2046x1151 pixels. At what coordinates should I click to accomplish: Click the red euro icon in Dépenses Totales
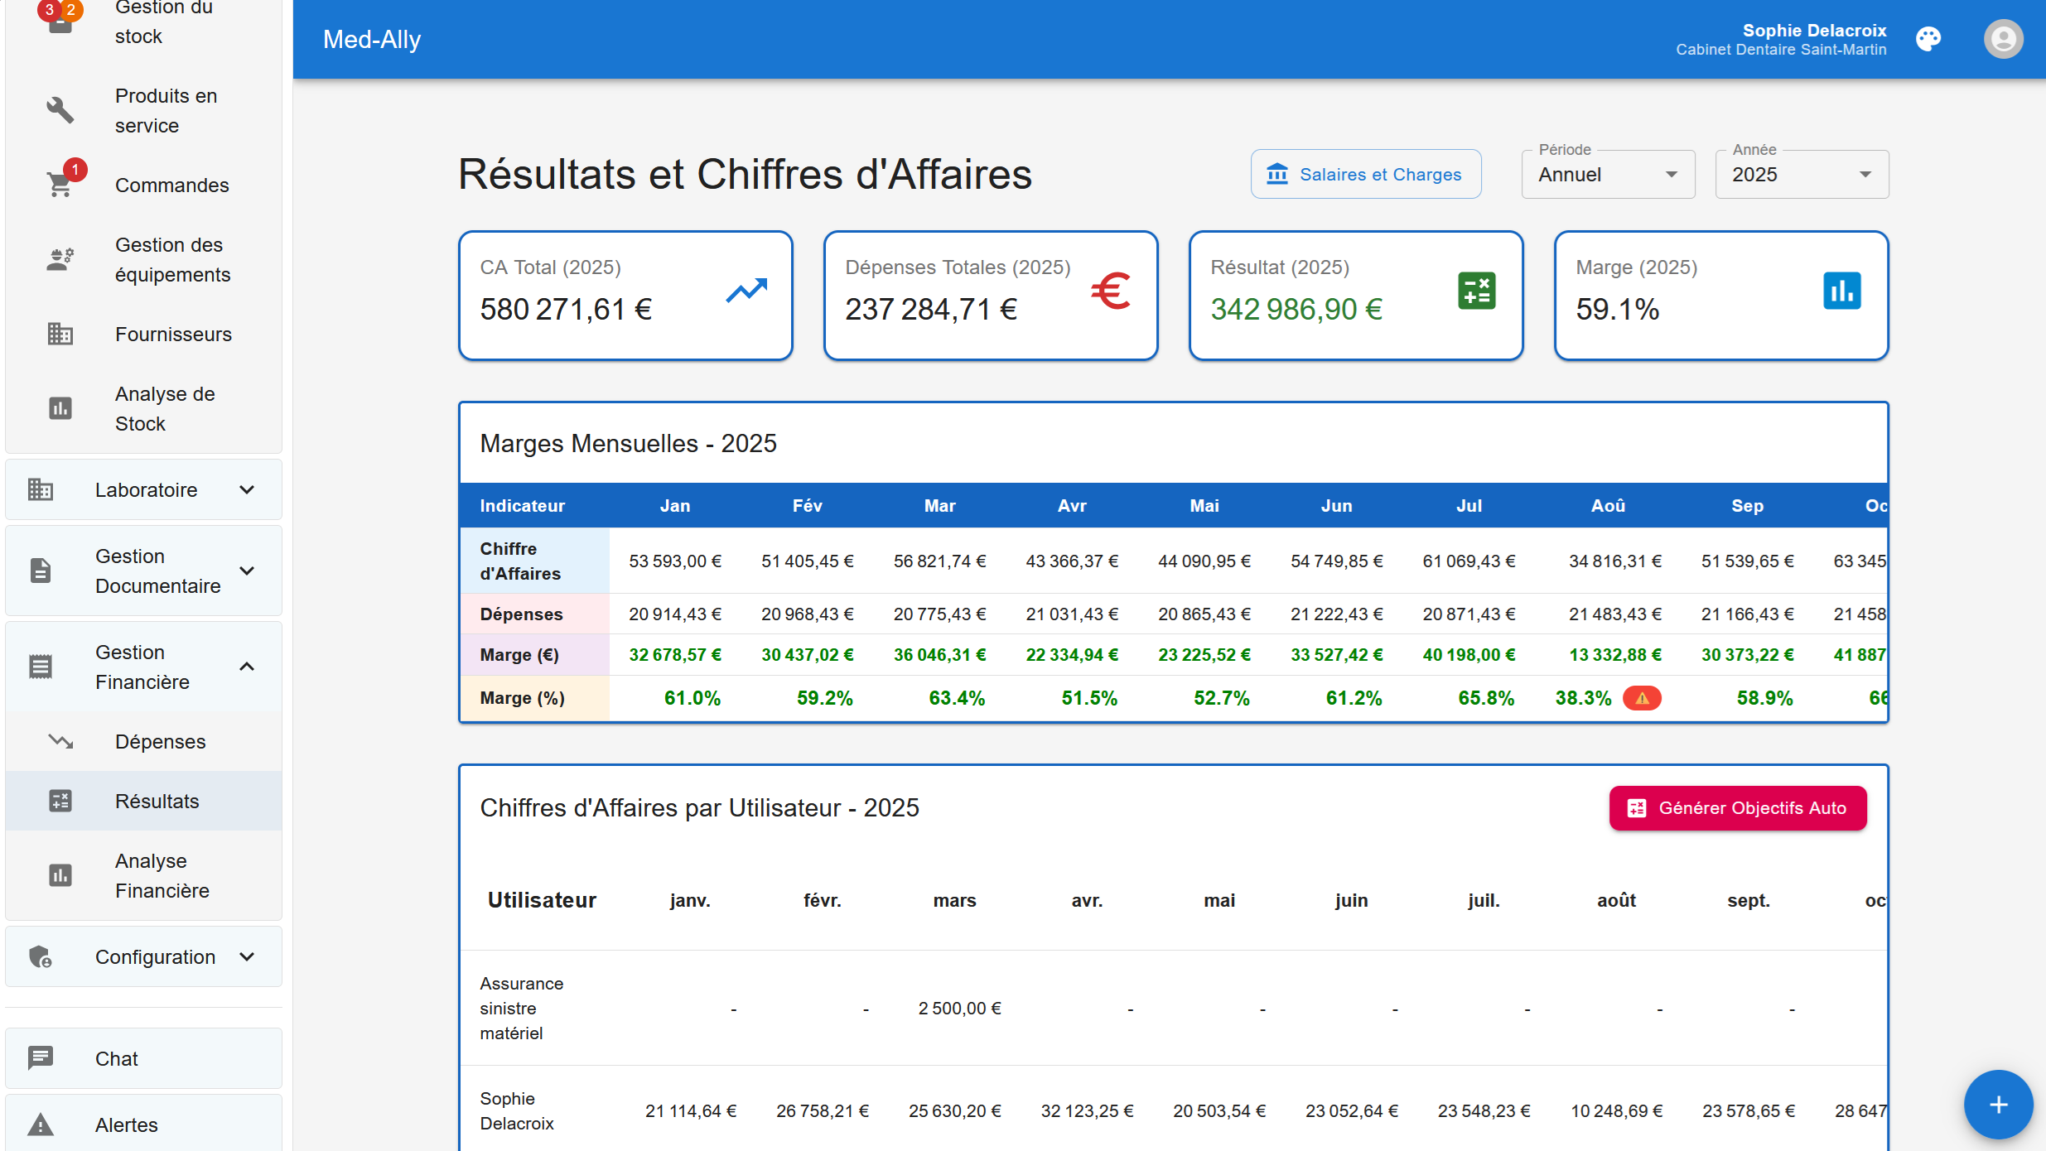coord(1111,291)
